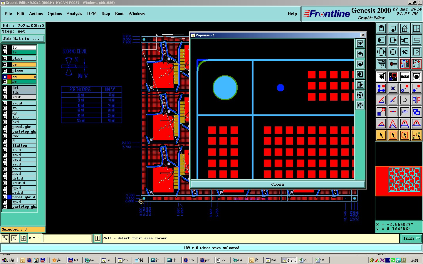Open the wrench and palette display settings icon
Screen dimensions: 423x264
pyautogui.click(x=381, y=64)
